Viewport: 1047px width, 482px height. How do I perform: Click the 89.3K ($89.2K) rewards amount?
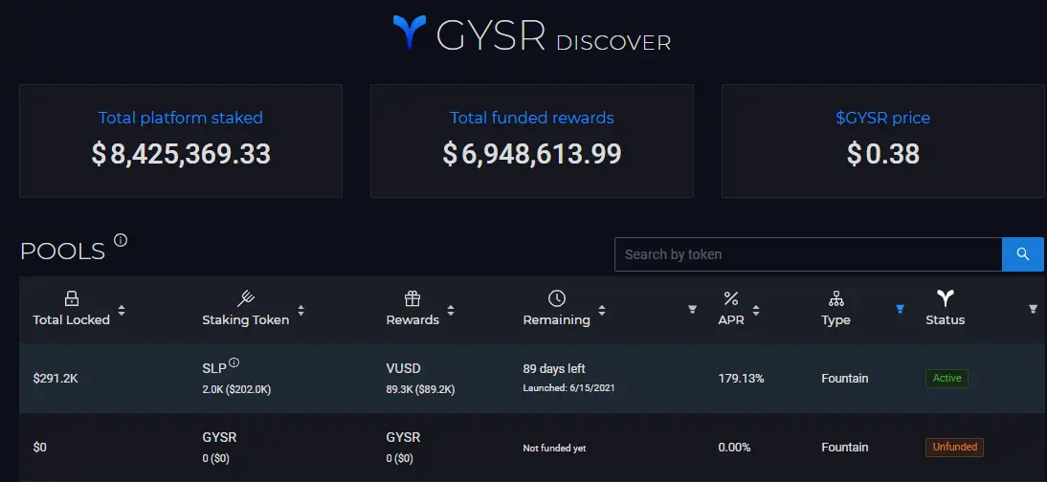421,390
